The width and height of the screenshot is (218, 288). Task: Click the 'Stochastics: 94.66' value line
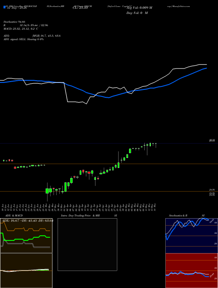click(x=14, y=22)
